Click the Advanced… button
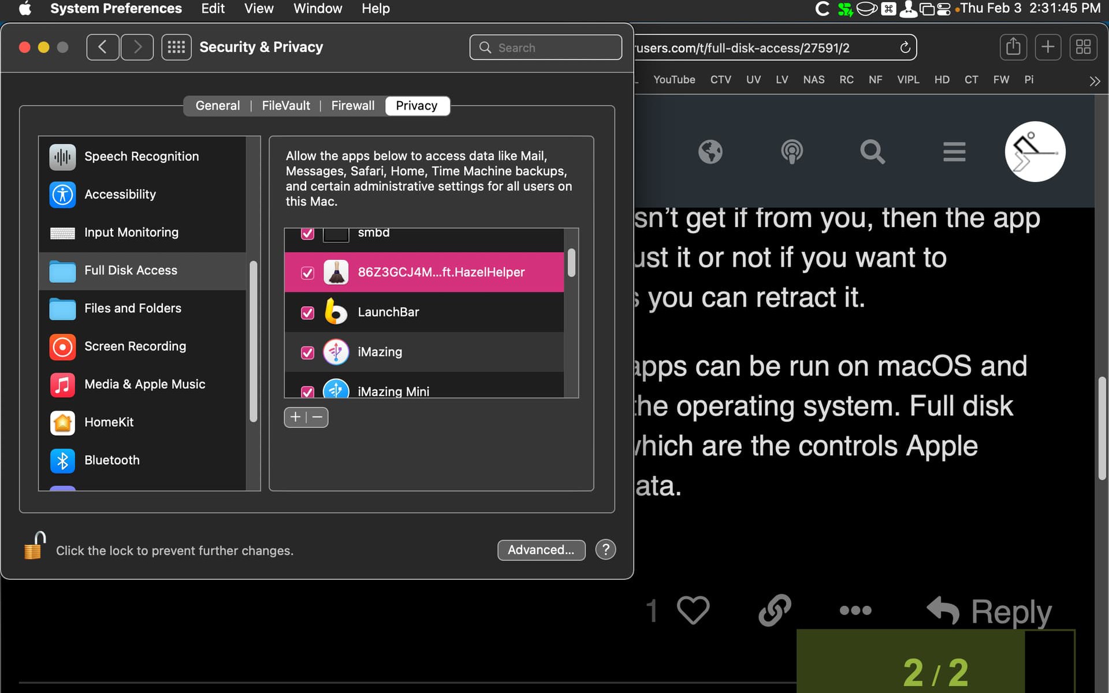This screenshot has width=1109, height=693. click(541, 550)
